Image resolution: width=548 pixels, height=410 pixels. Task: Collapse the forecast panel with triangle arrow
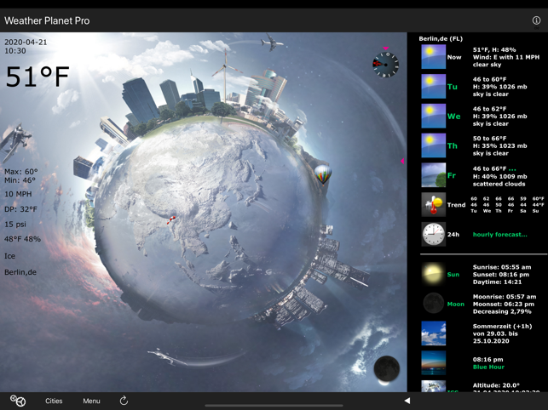[x=407, y=401]
